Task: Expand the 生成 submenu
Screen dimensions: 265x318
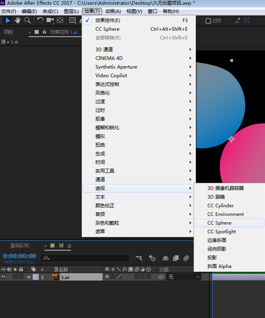Action: [x=138, y=154]
